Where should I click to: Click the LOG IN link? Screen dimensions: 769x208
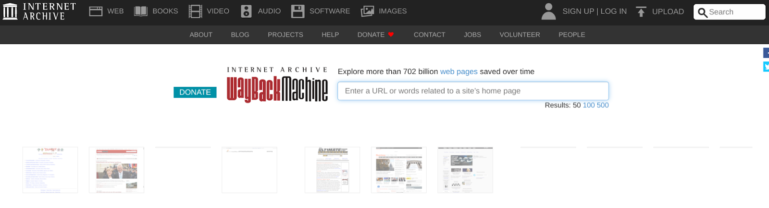(x=614, y=11)
